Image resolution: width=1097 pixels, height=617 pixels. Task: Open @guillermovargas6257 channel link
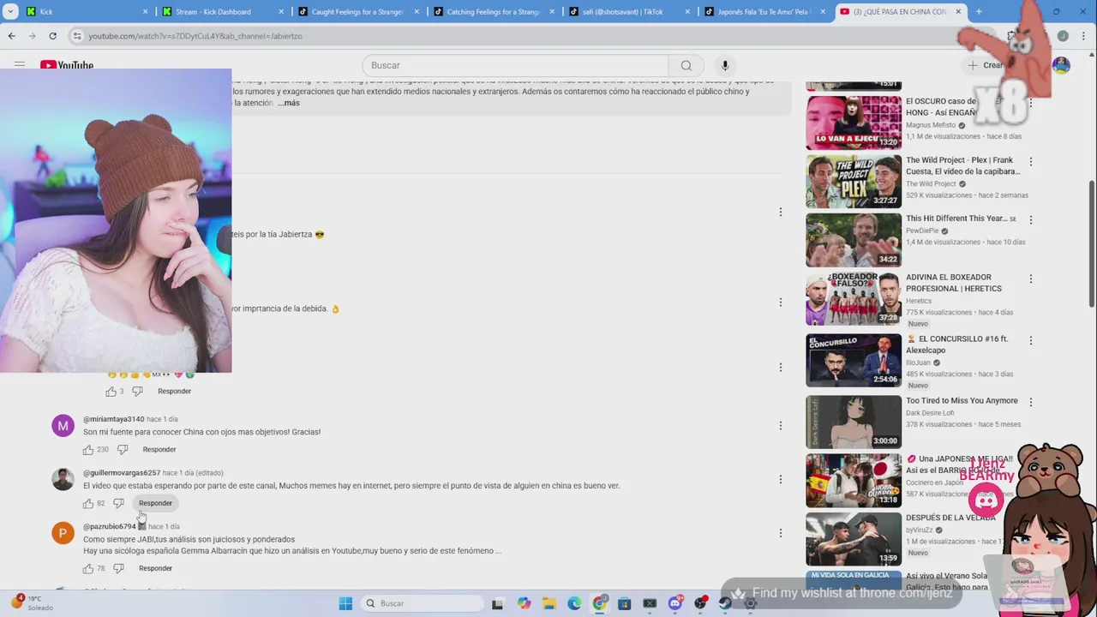(122, 473)
